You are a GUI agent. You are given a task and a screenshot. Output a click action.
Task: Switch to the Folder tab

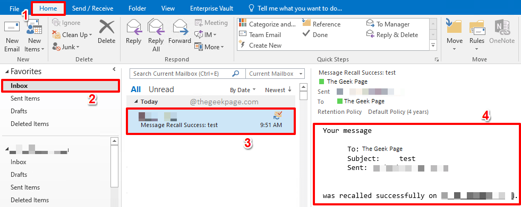137,8
